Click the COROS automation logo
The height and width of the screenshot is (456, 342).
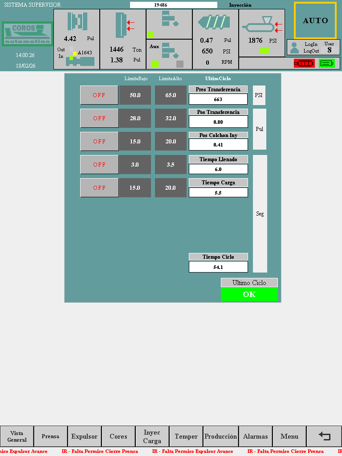pyautogui.click(x=27, y=34)
